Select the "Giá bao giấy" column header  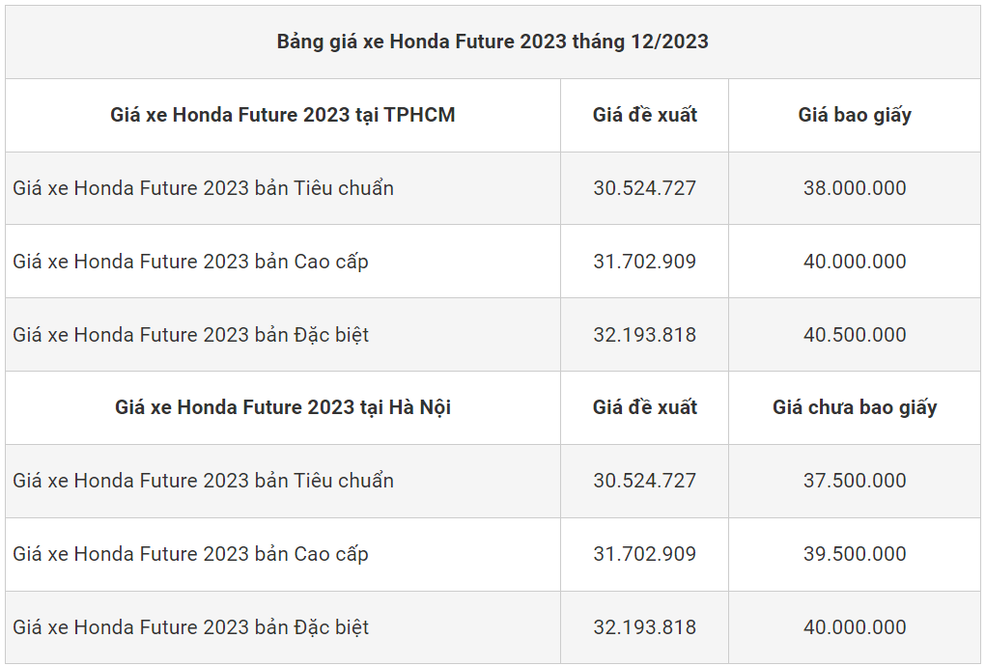click(x=855, y=115)
